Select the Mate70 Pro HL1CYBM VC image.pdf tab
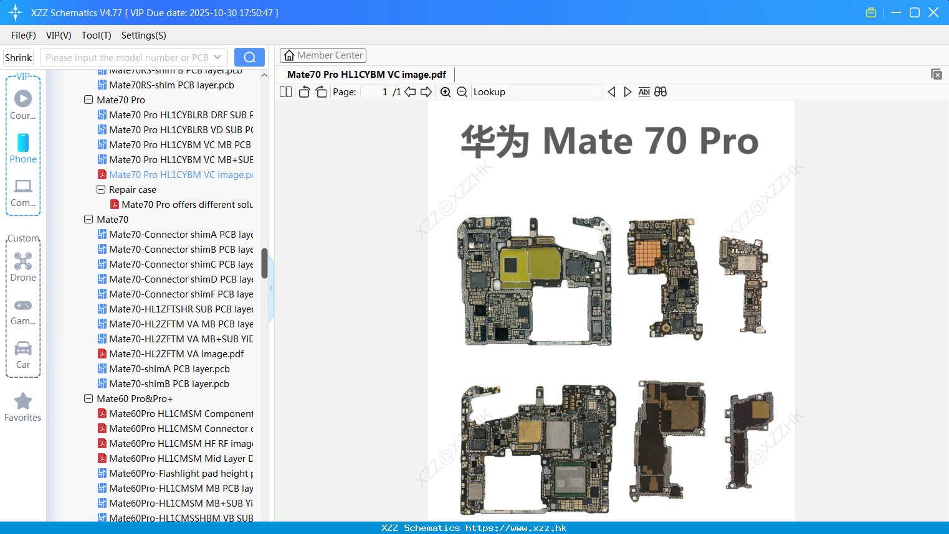 tap(366, 74)
